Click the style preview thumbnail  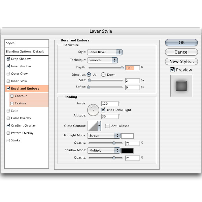click(181, 86)
